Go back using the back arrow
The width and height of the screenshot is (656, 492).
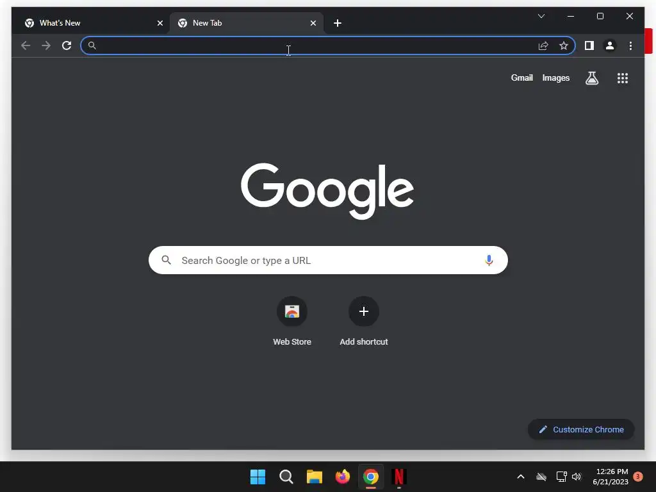coord(26,45)
